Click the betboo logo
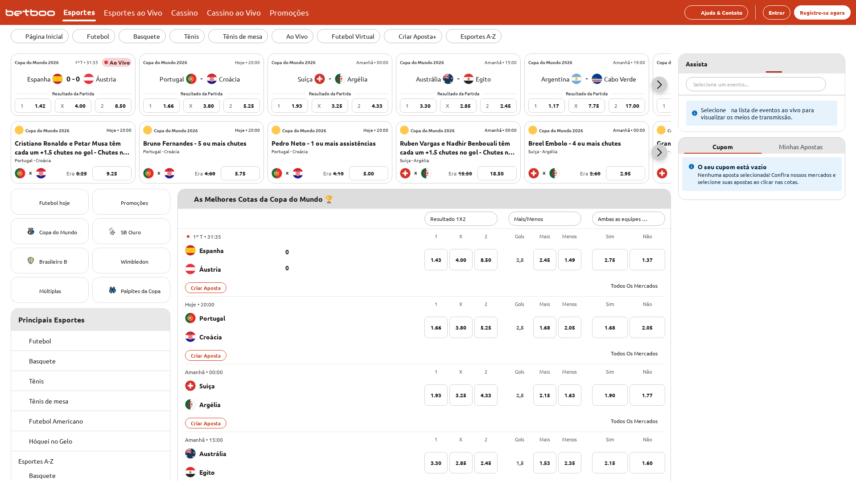 30,12
